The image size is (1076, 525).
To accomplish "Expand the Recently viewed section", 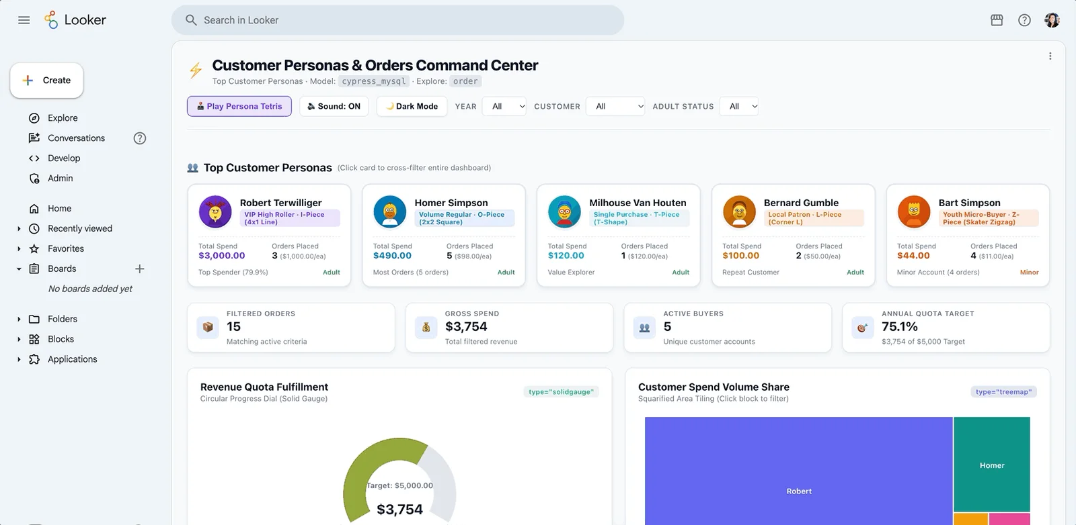I will (x=19, y=229).
